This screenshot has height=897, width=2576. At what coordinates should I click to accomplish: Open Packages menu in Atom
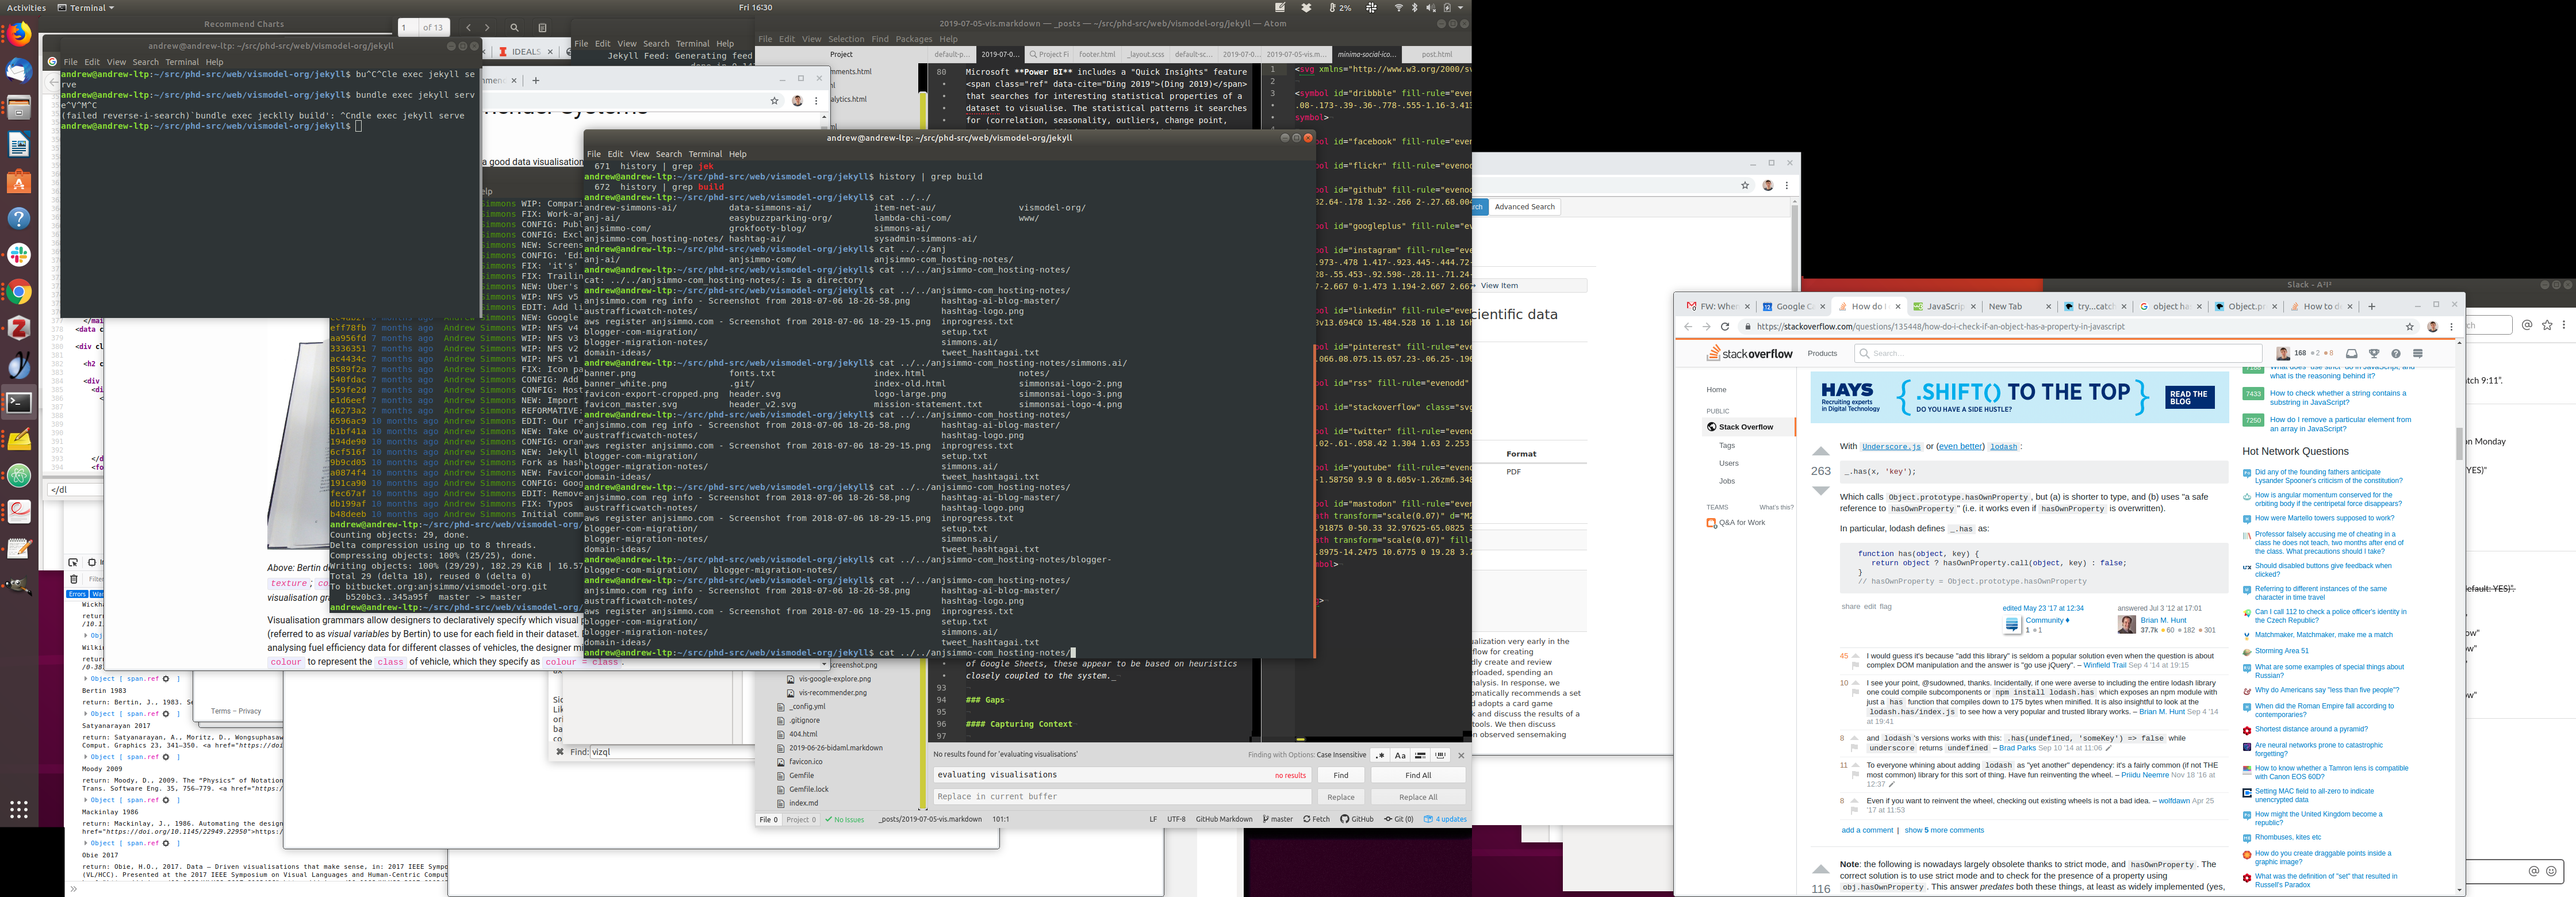913,39
